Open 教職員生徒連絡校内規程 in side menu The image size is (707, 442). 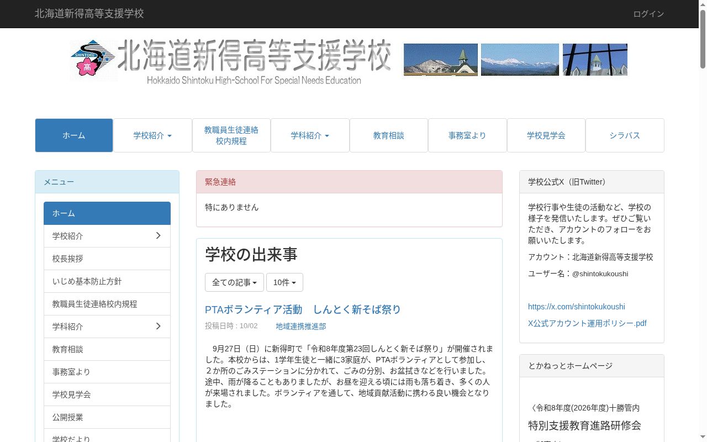point(107,304)
